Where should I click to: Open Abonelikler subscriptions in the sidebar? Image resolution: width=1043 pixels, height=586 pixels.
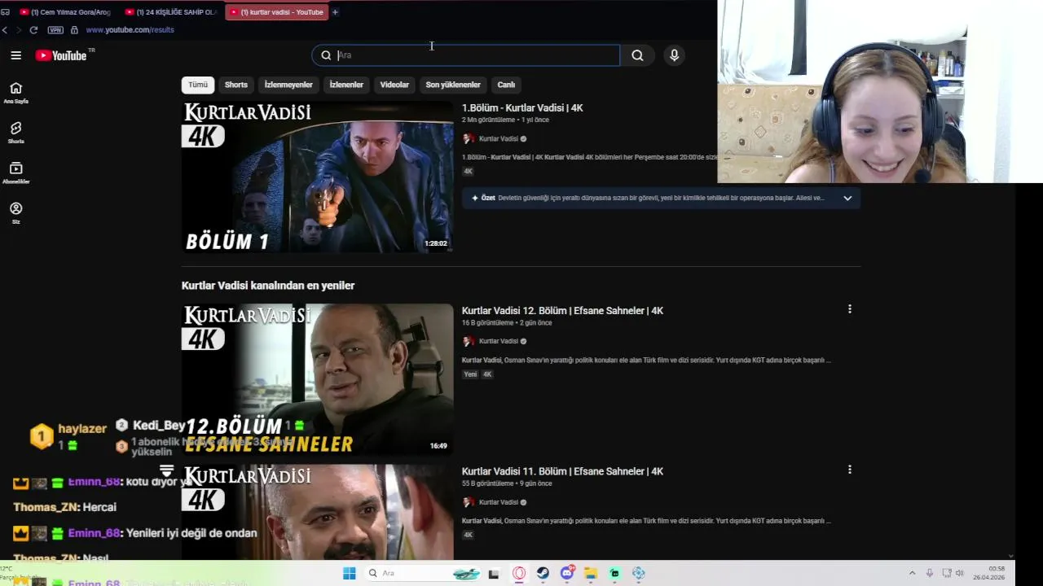point(15,173)
